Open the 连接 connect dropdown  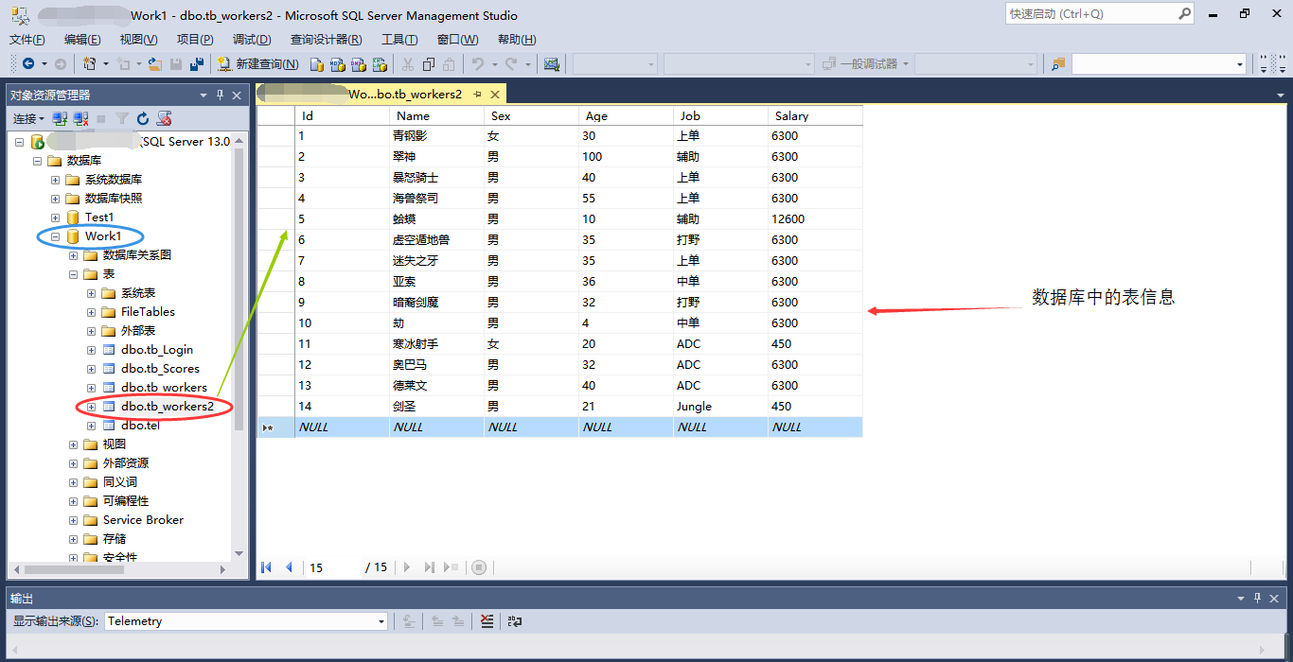pyautogui.click(x=28, y=118)
